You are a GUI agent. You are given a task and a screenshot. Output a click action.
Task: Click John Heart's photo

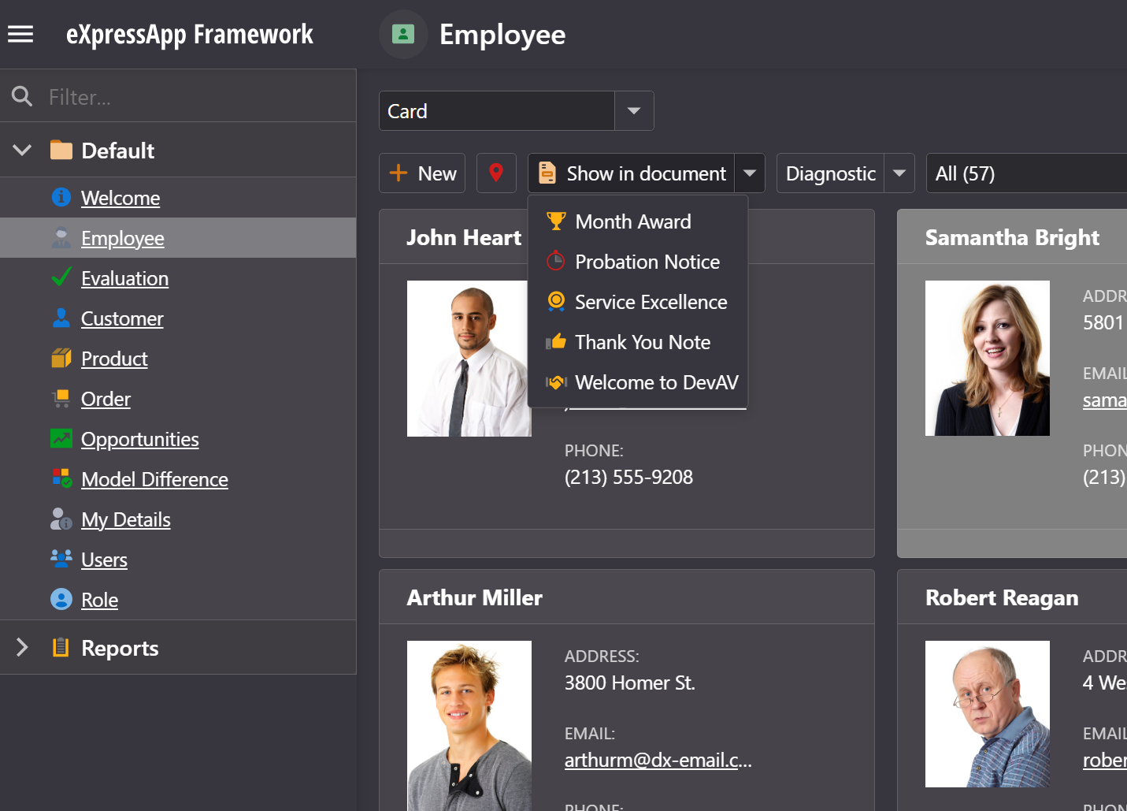click(x=469, y=359)
